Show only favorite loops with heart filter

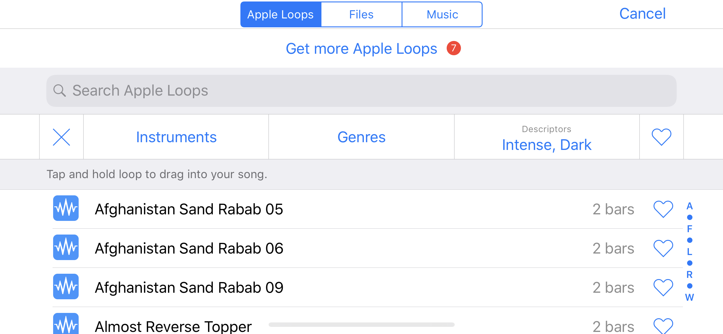click(x=661, y=137)
